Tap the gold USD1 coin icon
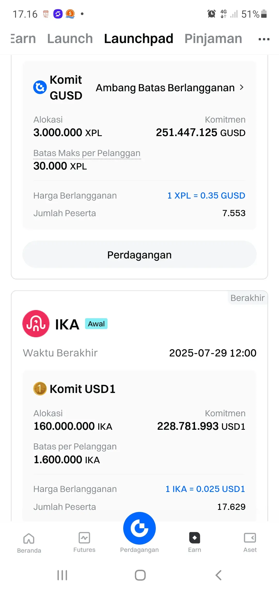This screenshot has width=279, height=591. tap(40, 389)
